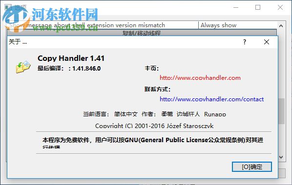Close the 选项 options window
The image size is (292, 185).
[x=280, y=7]
